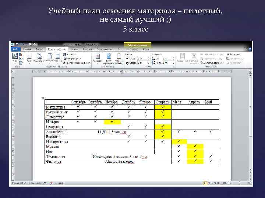Switch to the Home (Главная) tab
This screenshot has width=265, height=198.
[27, 49]
